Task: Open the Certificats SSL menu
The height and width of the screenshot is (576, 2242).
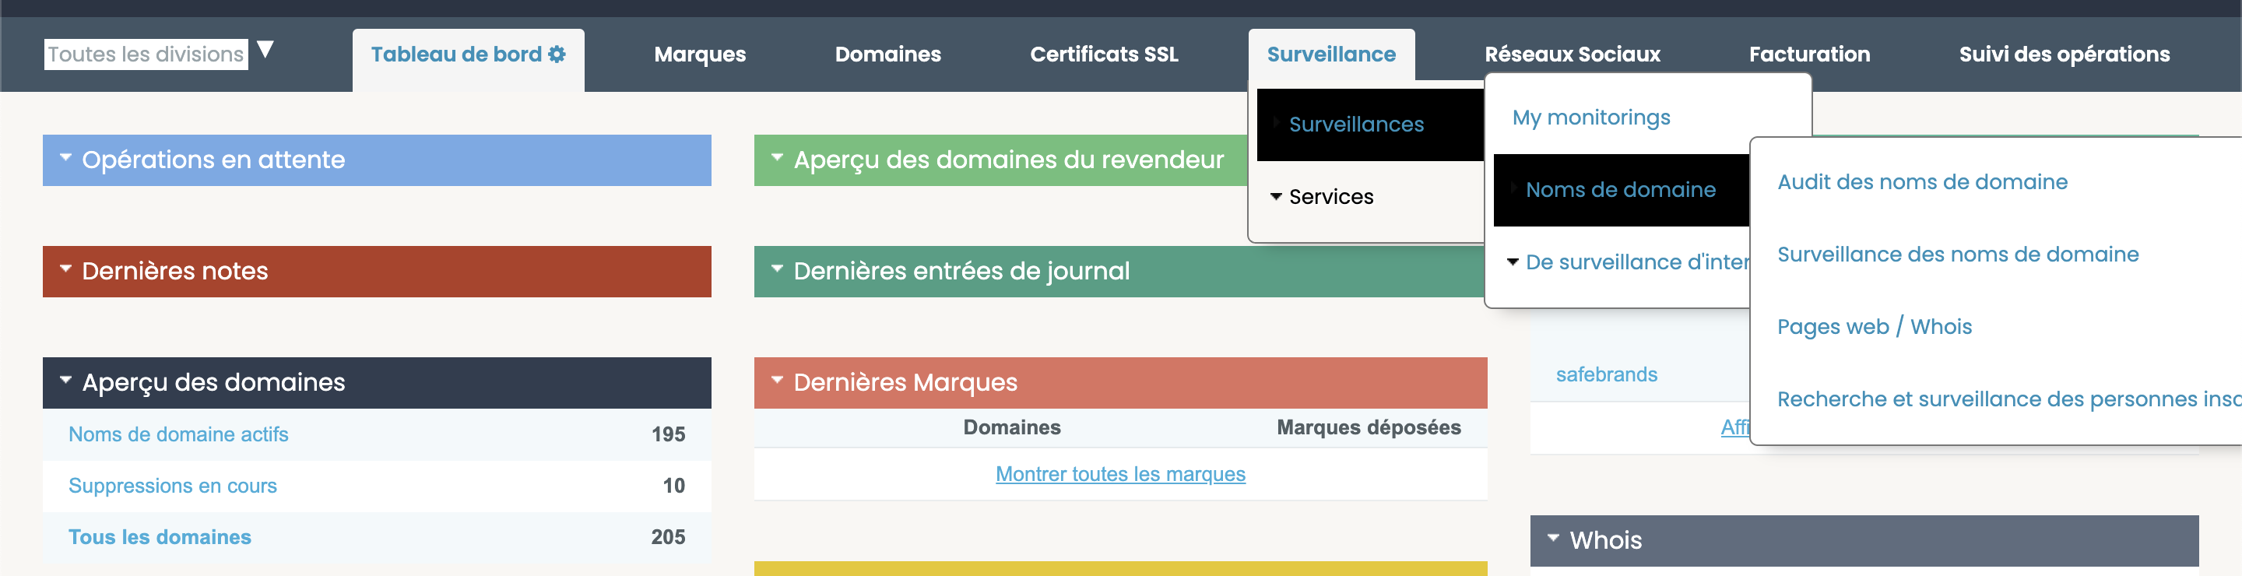Action: [1104, 54]
